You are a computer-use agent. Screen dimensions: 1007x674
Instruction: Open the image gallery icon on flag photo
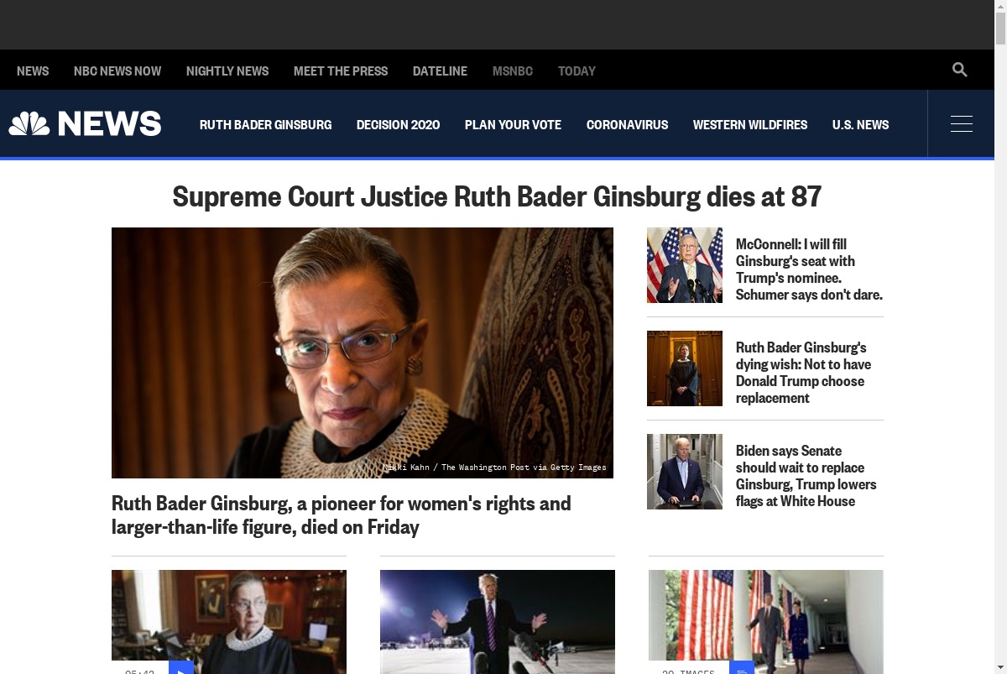click(742, 667)
